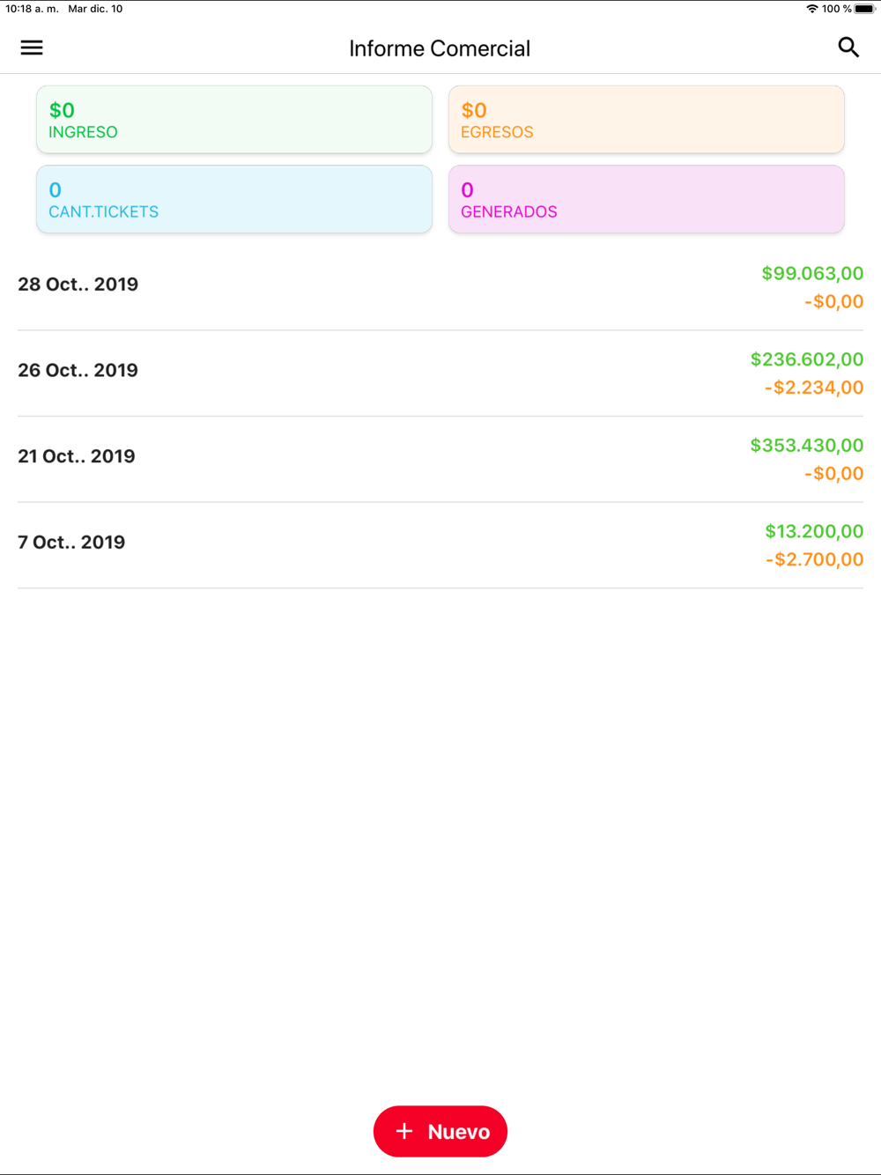Check the Wi-Fi status icon
The height and width of the screenshot is (1175, 881).
click(x=812, y=9)
